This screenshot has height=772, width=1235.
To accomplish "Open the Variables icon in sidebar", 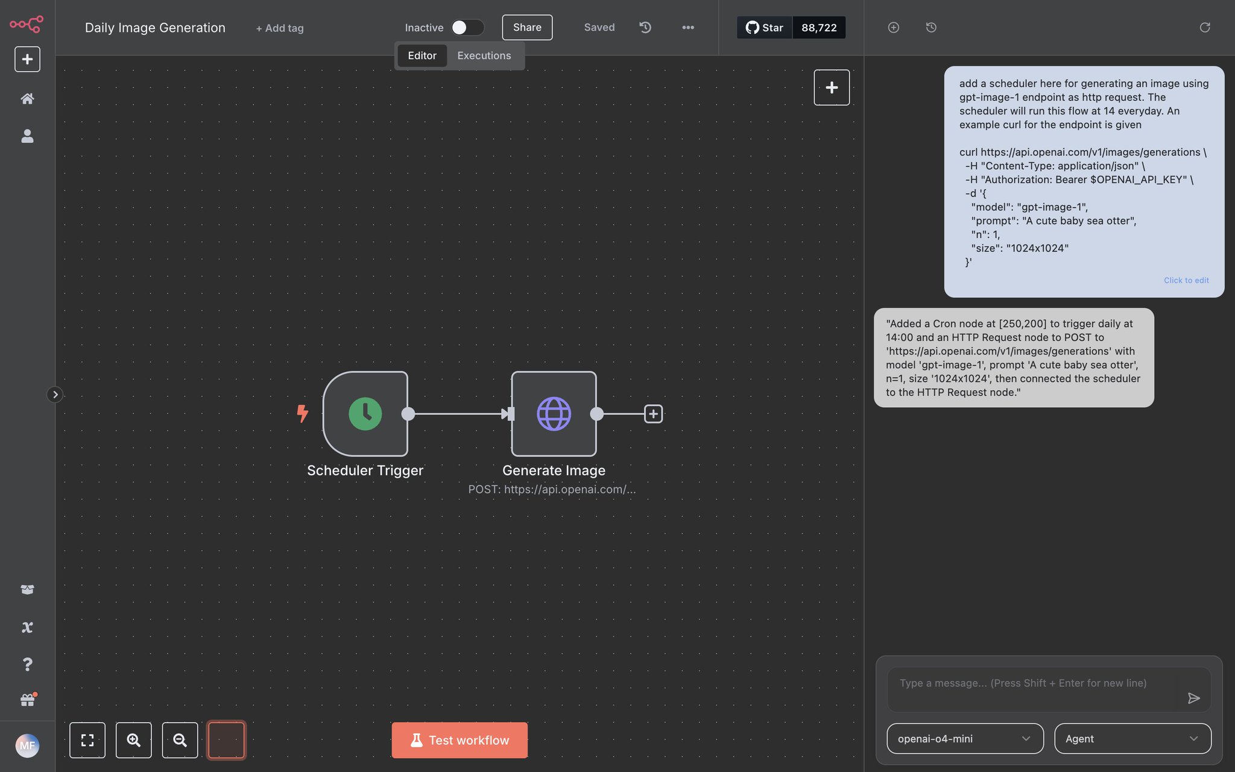I will click(x=27, y=627).
